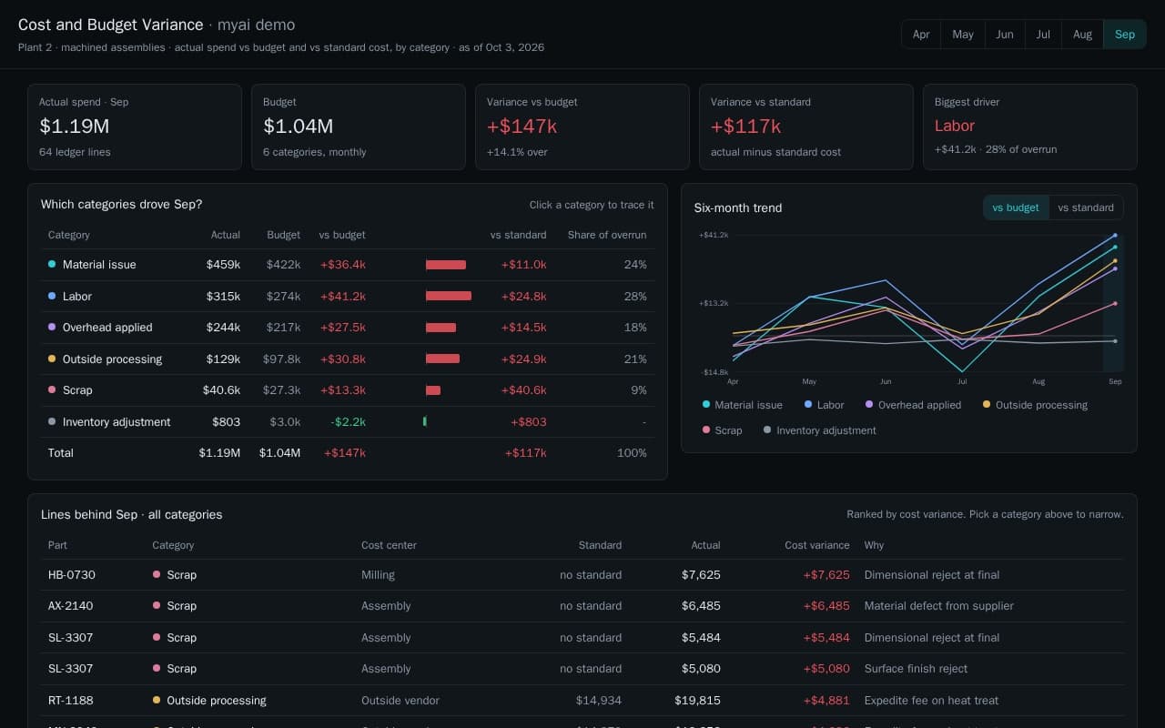The width and height of the screenshot is (1165, 728).
Task: Toggle the trend chart to vs standard
Action: [x=1086, y=207]
